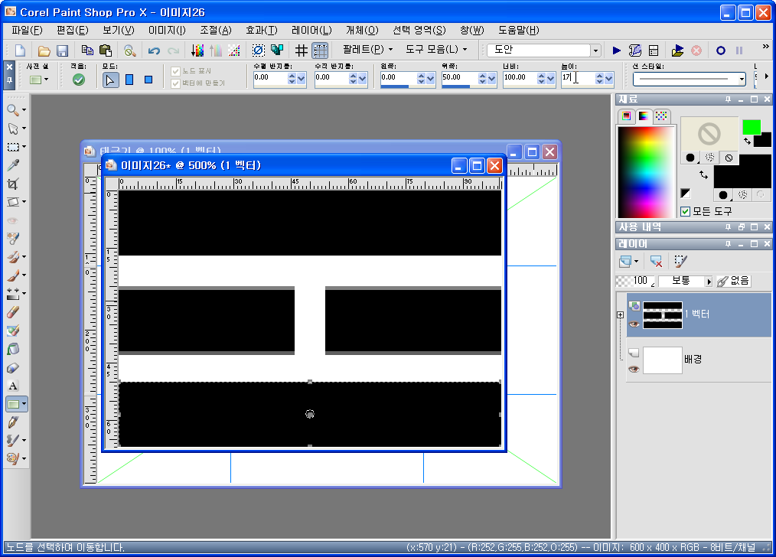Open the 선택 영역 menu
Viewport: 776px width, 557px height.
pyautogui.click(x=419, y=30)
